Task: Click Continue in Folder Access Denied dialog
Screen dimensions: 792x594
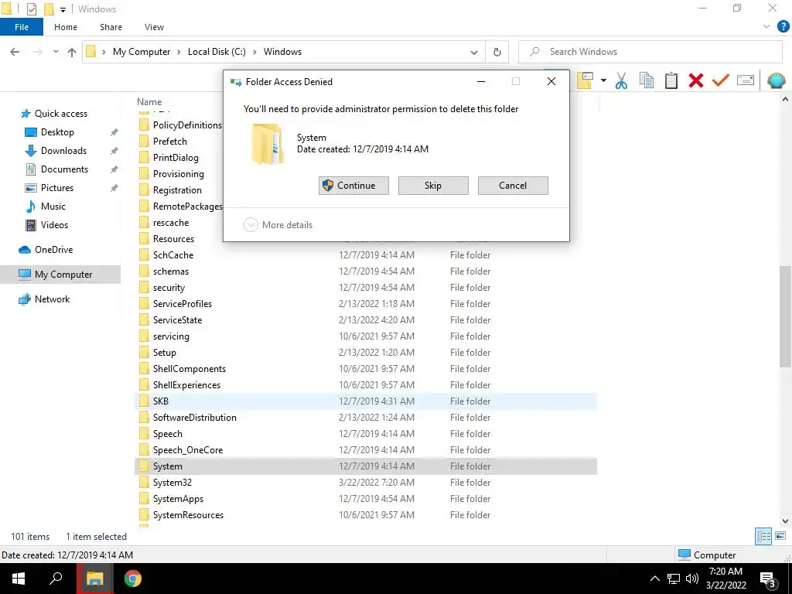Action: (x=353, y=186)
